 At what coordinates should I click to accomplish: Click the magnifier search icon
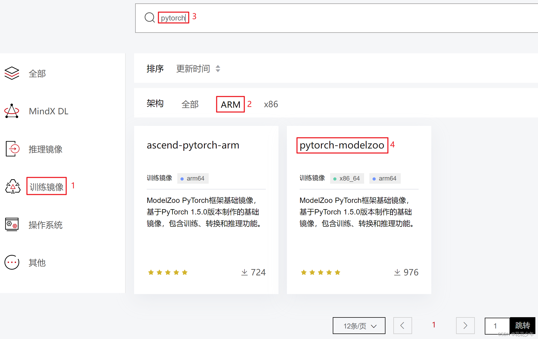[150, 18]
